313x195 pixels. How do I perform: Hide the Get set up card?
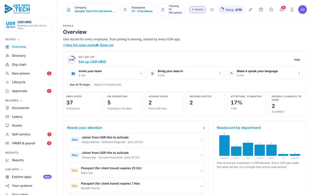297,60
